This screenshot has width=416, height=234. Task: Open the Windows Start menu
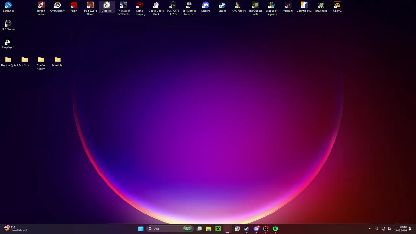pos(141,229)
